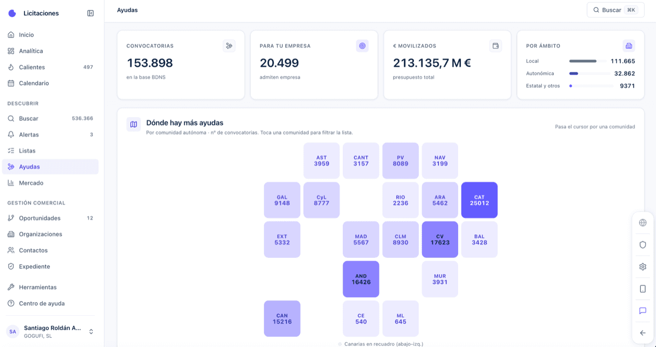Pick the MAD 5567 map tile
The width and height of the screenshot is (656, 347).
(x=361, y=240)
